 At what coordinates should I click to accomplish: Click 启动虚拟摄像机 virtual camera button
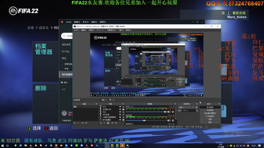coord(210,113)
